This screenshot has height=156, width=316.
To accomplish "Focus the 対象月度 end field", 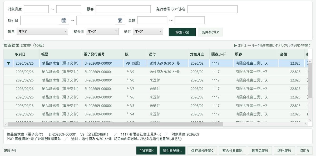I will 69,9.
